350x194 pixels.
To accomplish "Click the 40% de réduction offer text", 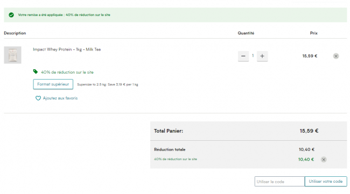I will tap(67, 72).
